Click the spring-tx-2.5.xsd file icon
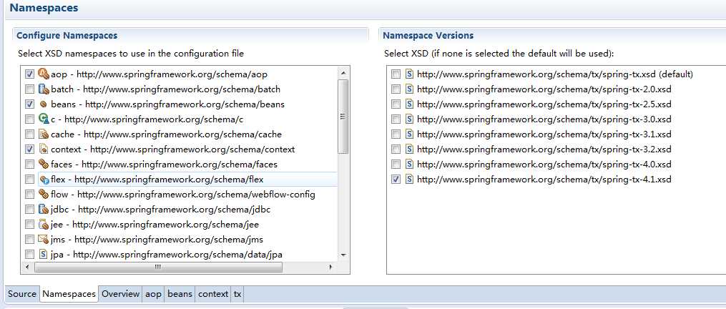 point(409,104)
